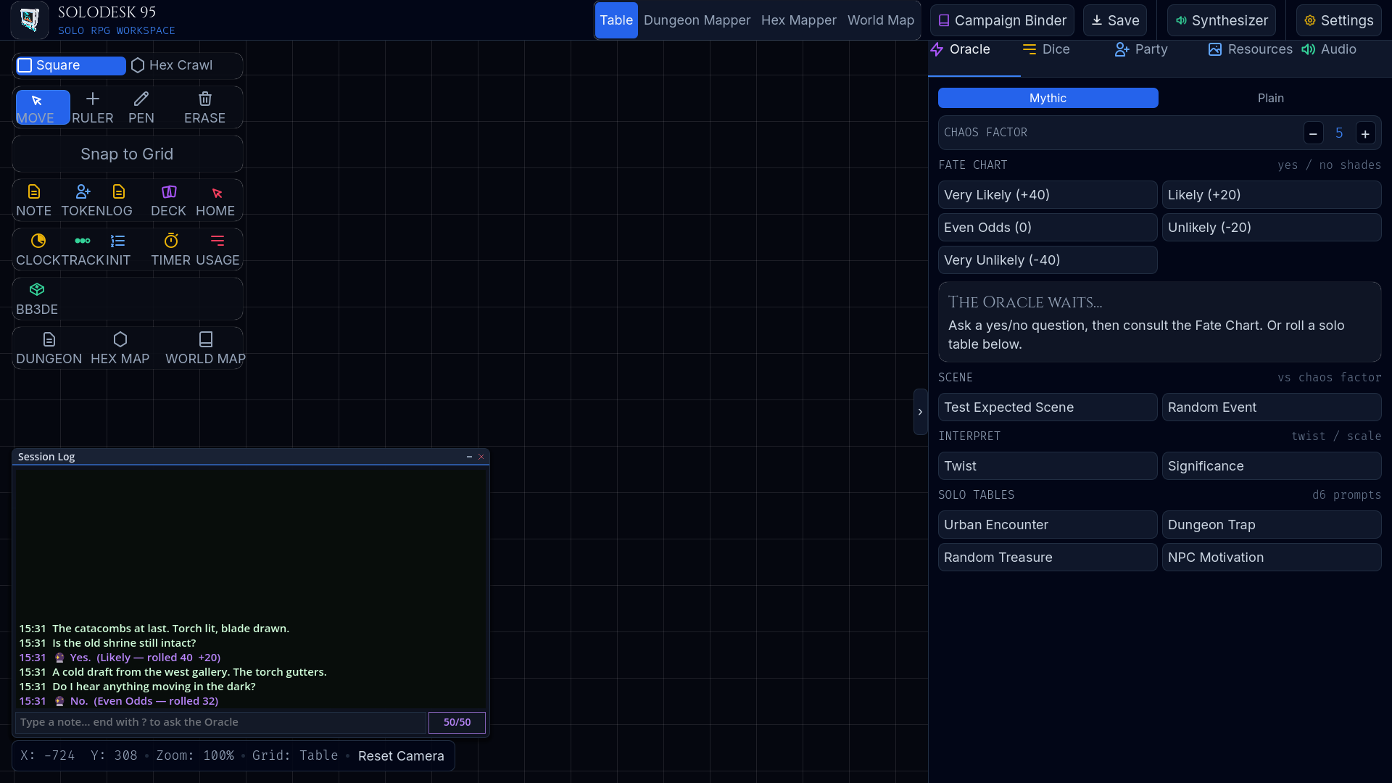The image size is (1392, 783).
Task: Add a Clock widget
Action: [38, 249]
